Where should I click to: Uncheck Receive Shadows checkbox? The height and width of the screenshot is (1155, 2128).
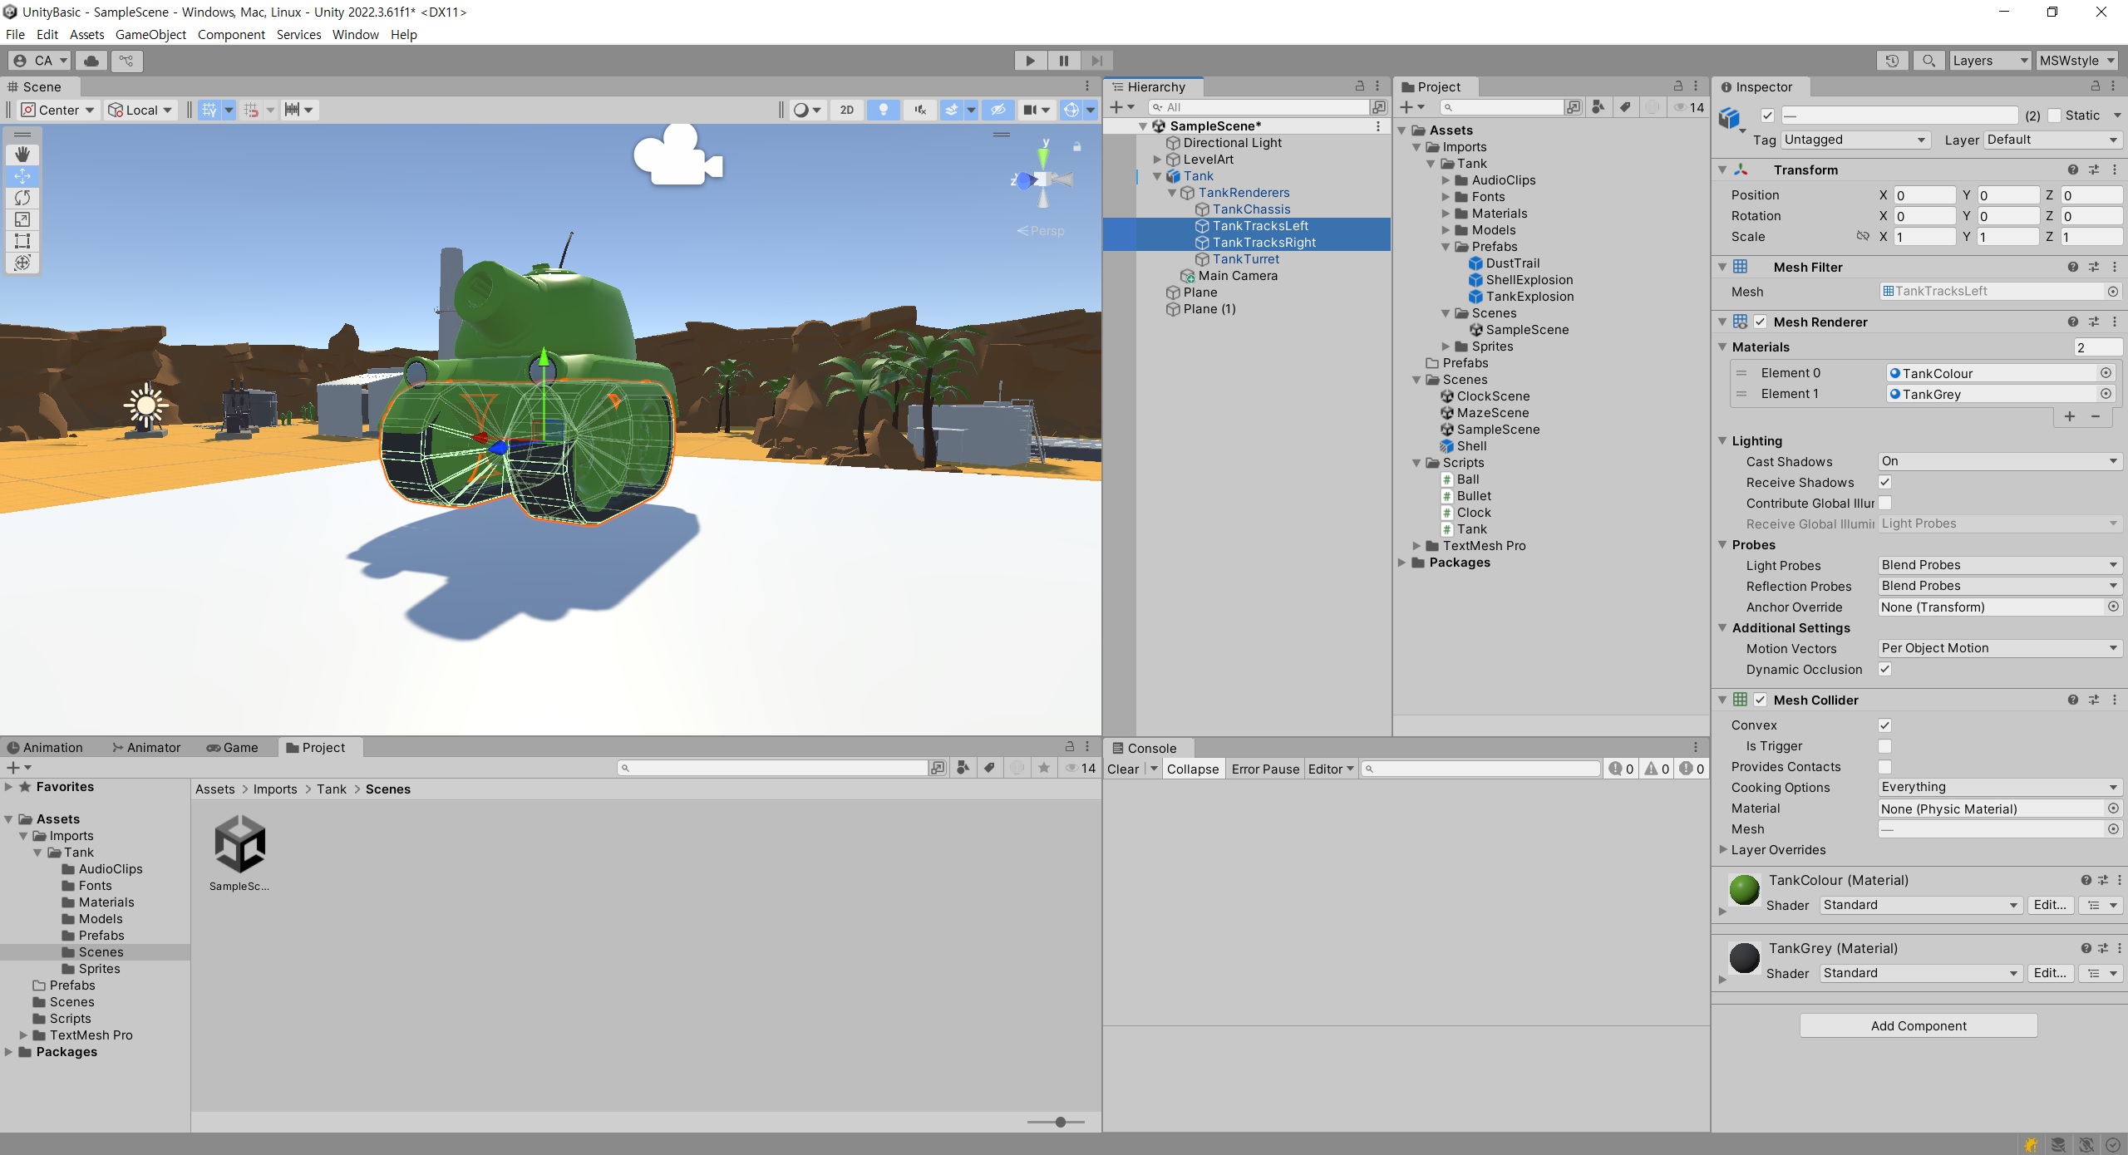point(1884,482)
